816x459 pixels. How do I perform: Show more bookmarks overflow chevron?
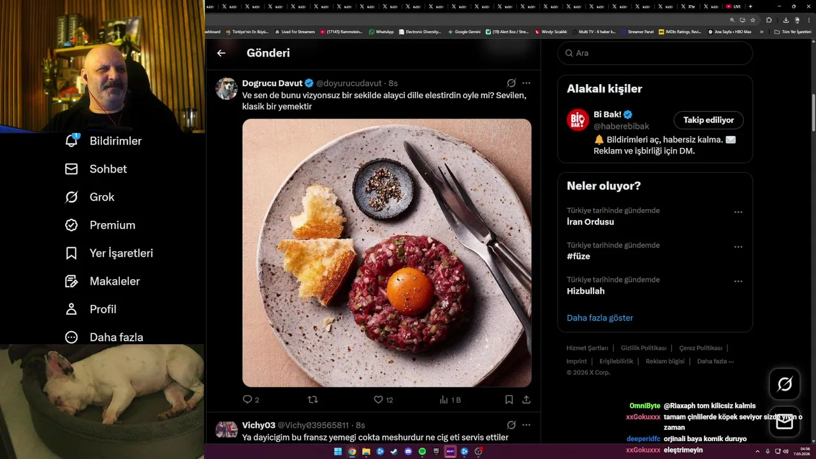761,31
